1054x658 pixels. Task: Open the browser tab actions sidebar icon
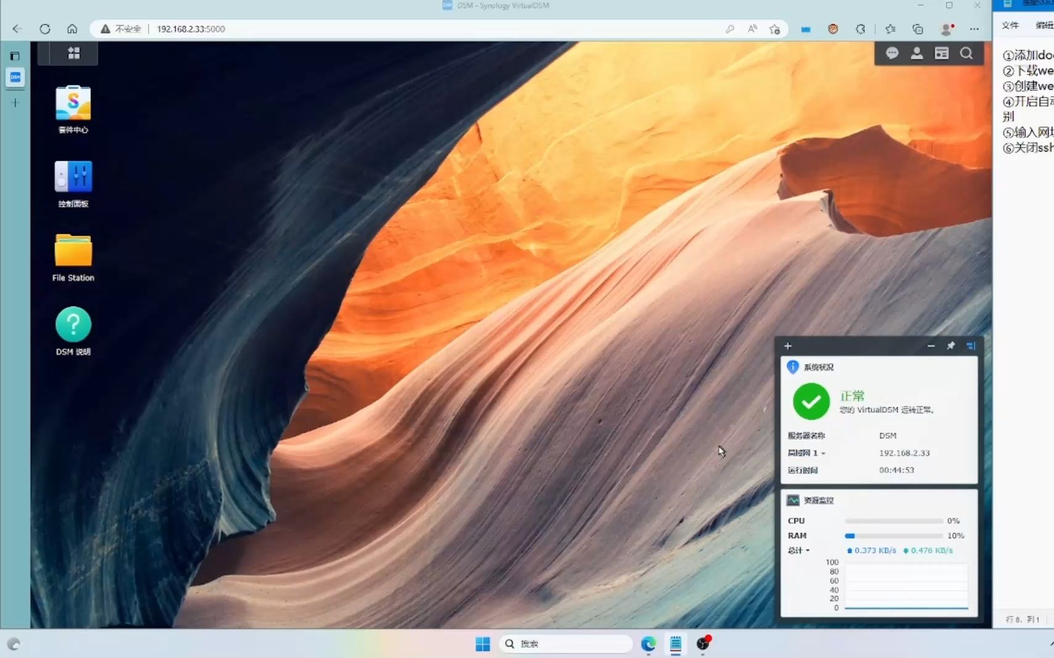coord(15,56)
